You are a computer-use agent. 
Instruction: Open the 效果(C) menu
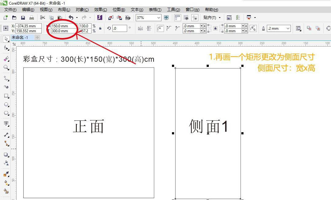(x=100, y=10)
